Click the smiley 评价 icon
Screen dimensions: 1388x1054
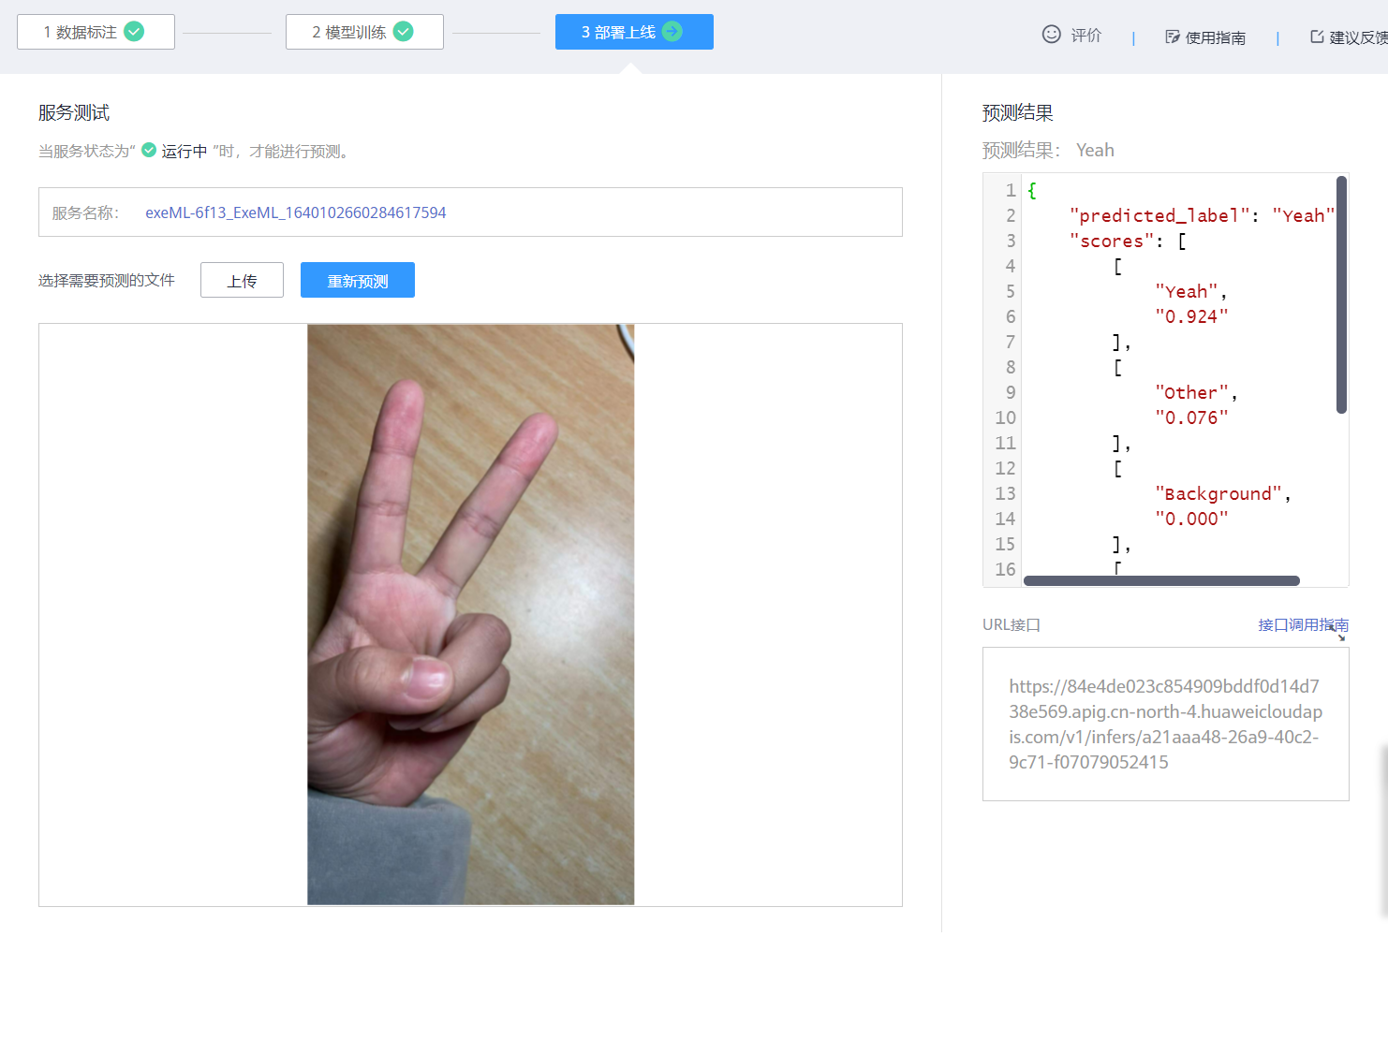(1052, 35)
